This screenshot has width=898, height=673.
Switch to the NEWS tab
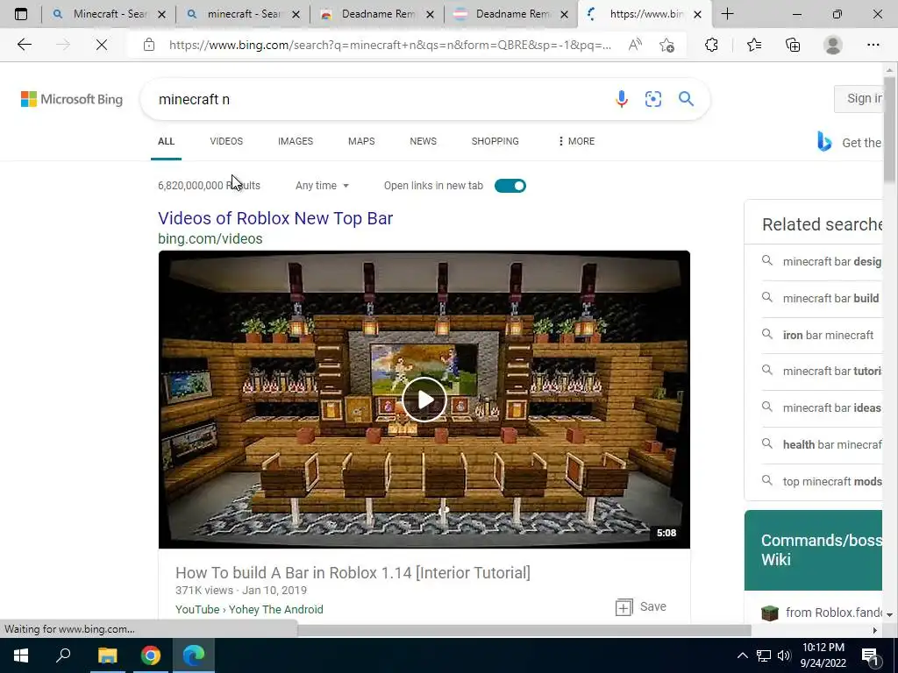(x=424, y=141)
